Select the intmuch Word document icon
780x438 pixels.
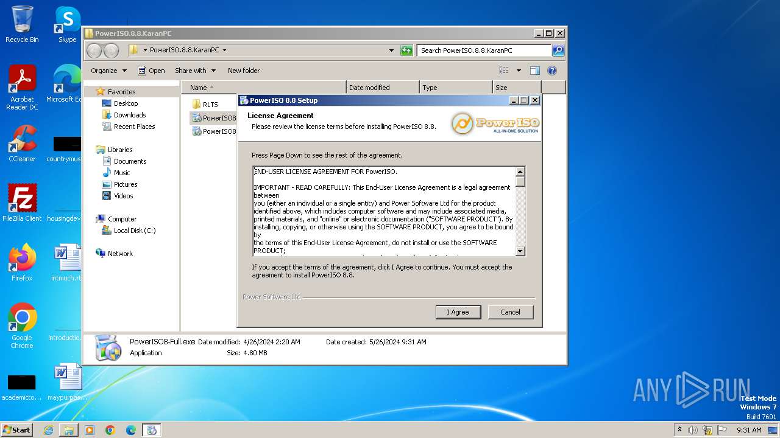pos(66,263)
